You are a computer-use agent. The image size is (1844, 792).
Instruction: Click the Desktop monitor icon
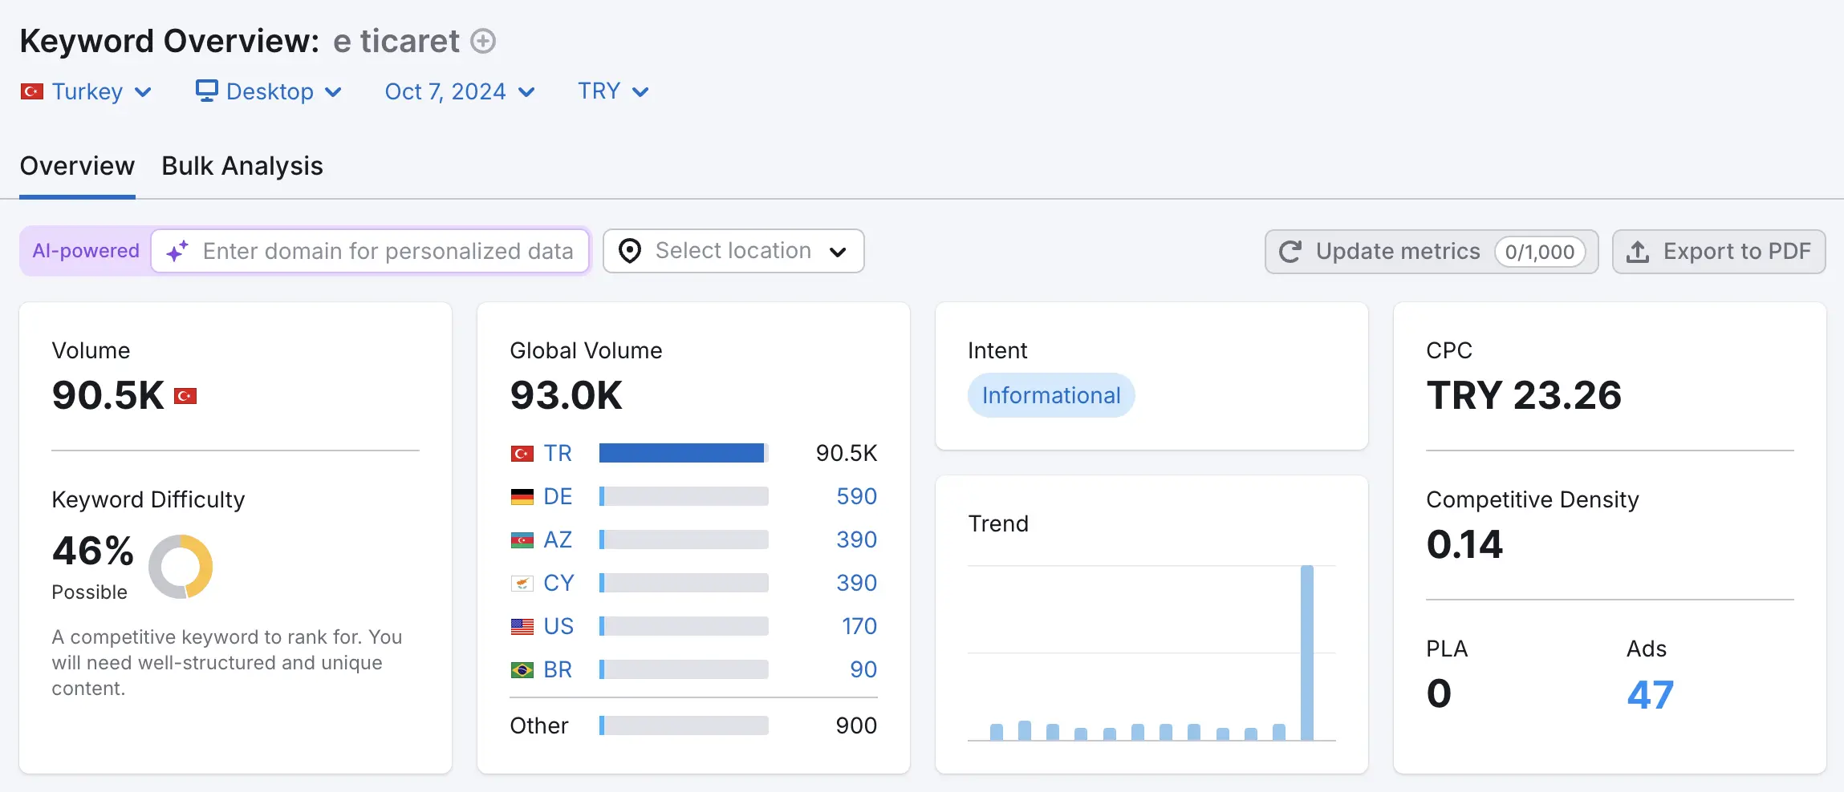(x=206, y=91)
